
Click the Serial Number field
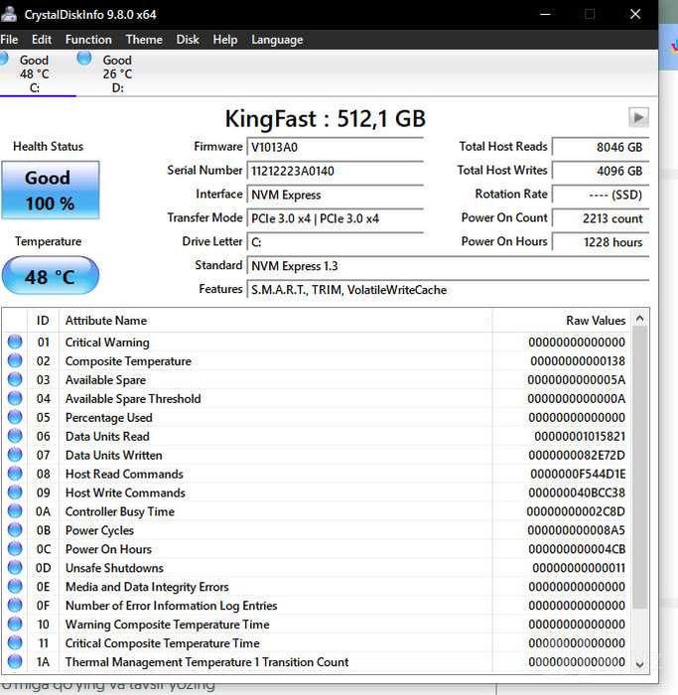coord(335,171)
